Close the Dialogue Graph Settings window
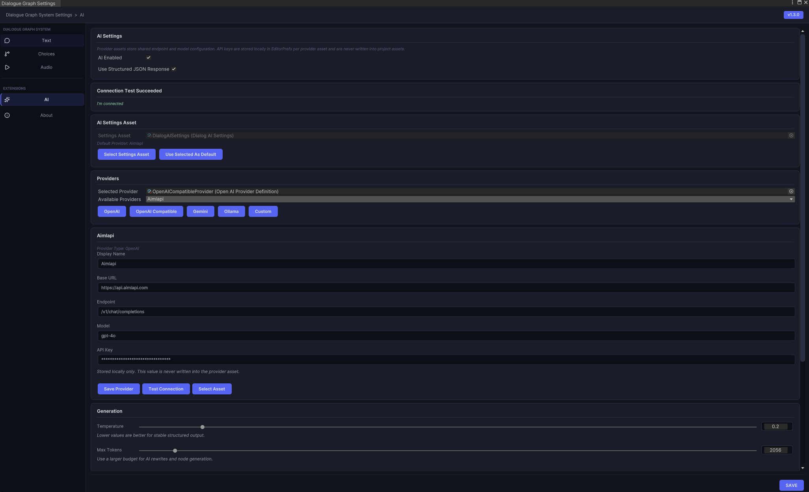 [806, 2]
